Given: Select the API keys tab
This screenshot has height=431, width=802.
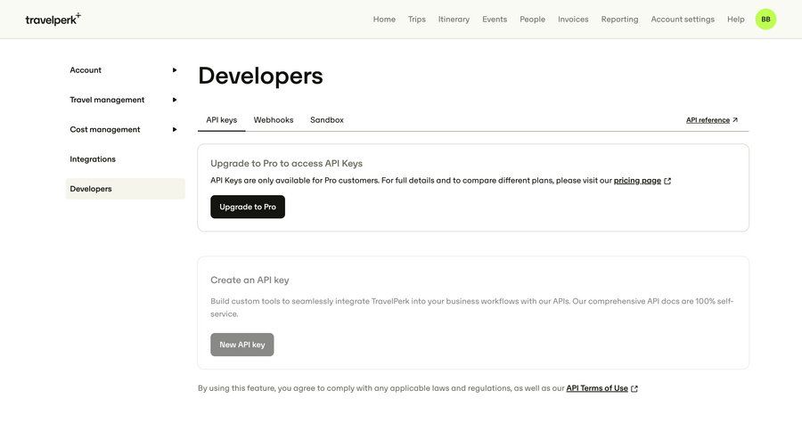Looking at the screenshot, I should (x=221, y=119).
